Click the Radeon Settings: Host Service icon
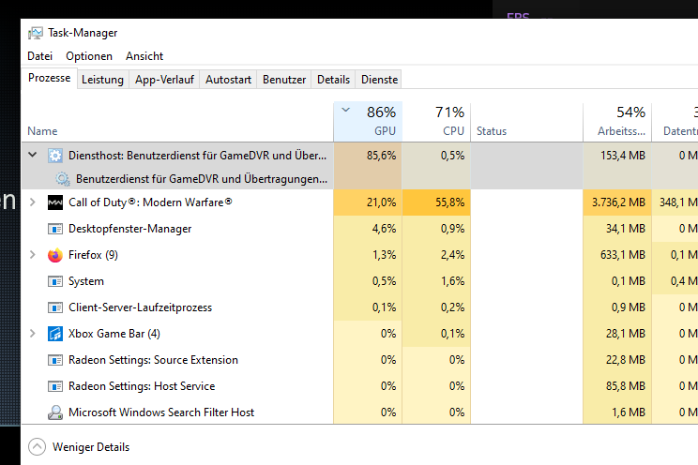Image resolution: width=698 pixels, height=465 pixels. (x=55, y=386)
